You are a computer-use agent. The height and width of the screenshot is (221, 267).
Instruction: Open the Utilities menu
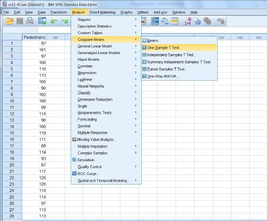(x=143, y=12)
